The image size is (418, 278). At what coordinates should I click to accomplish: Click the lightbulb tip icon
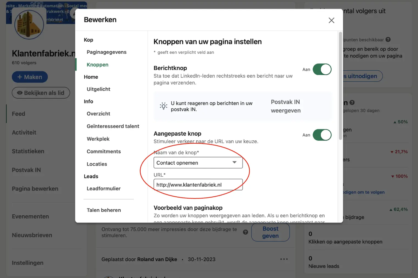163,106
